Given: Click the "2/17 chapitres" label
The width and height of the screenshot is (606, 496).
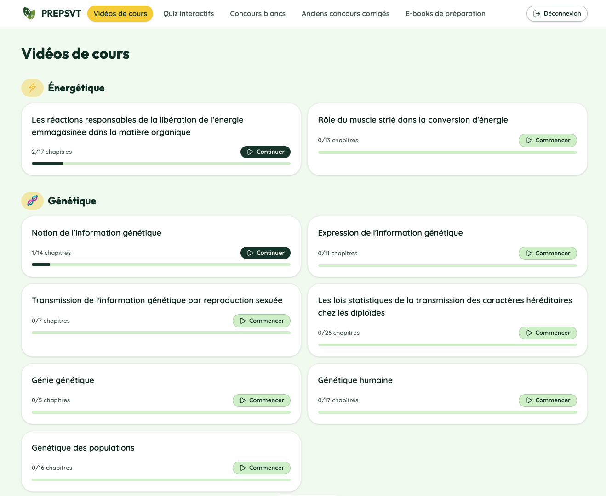Looking at the screenshot, I should [x=51, y=152].
